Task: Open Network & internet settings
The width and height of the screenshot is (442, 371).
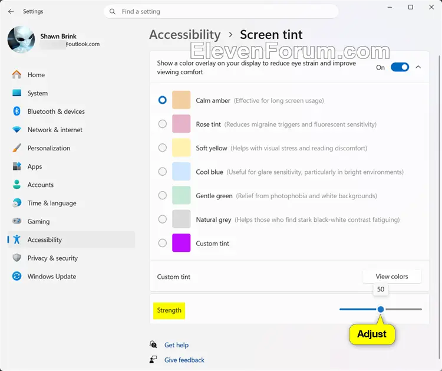Action: tap(71, 130)
